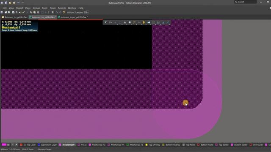Switch to the third PcbDoc document tab
This screenshot has width=271, height=152.
coord(73,17)
